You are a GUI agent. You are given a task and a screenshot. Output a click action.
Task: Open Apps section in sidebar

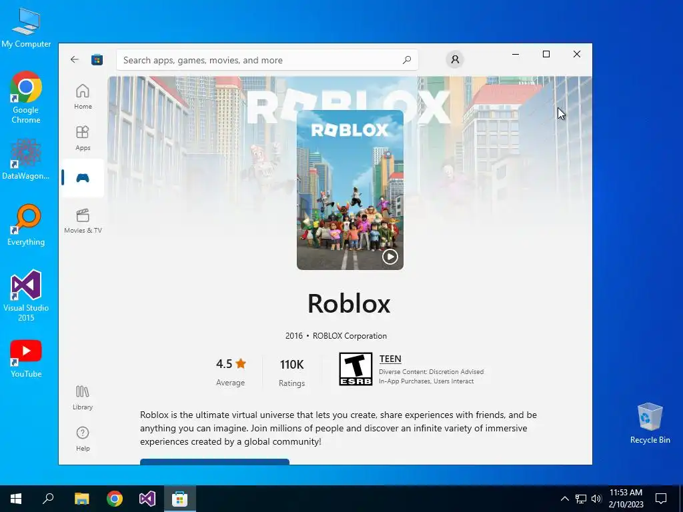[x=83, y=138]
